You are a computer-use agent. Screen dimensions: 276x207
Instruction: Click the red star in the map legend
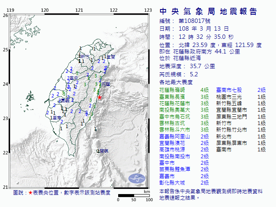click(30, 193)
